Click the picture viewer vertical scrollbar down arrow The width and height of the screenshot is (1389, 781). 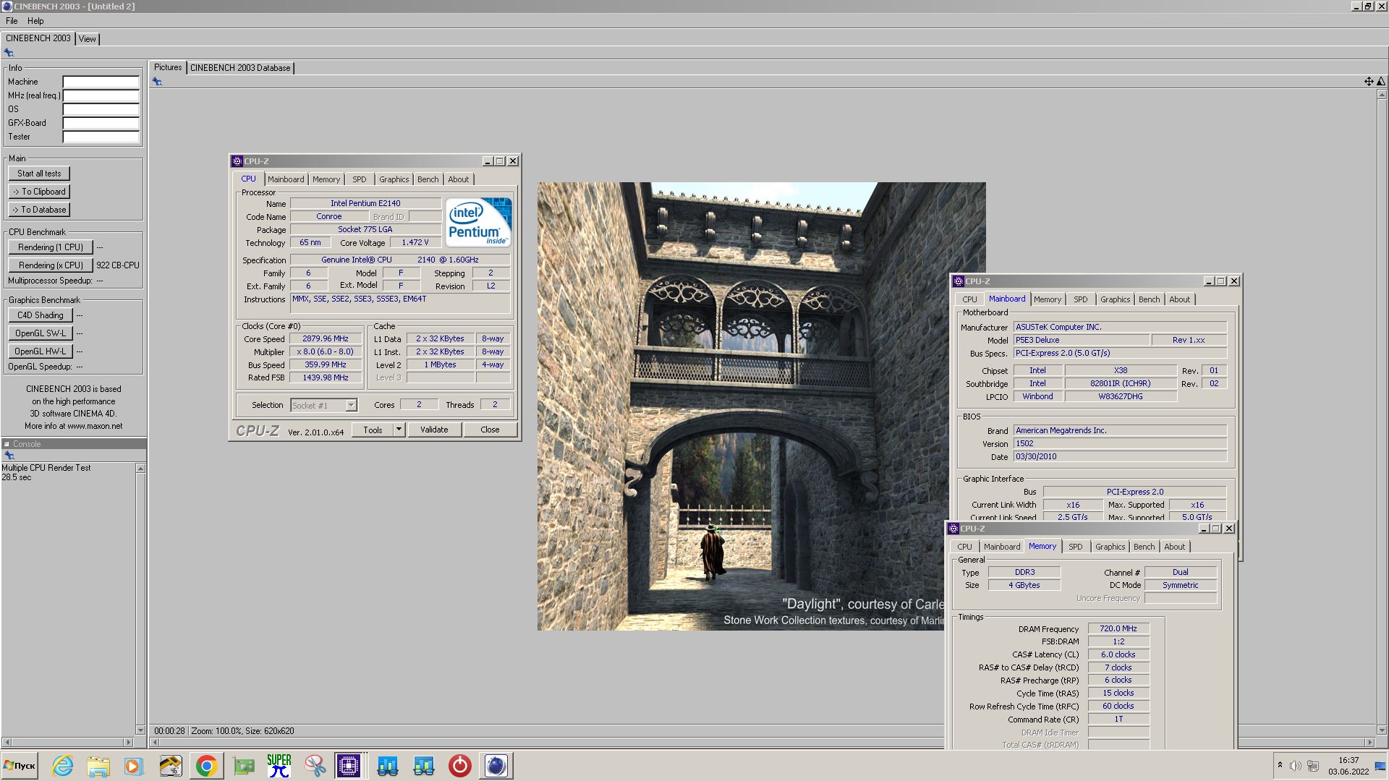coord(1382,730)
